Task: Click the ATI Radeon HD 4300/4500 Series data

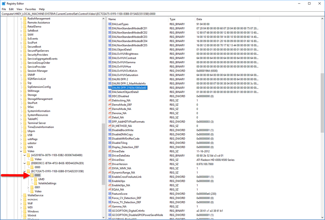Action: pos(215,160)
